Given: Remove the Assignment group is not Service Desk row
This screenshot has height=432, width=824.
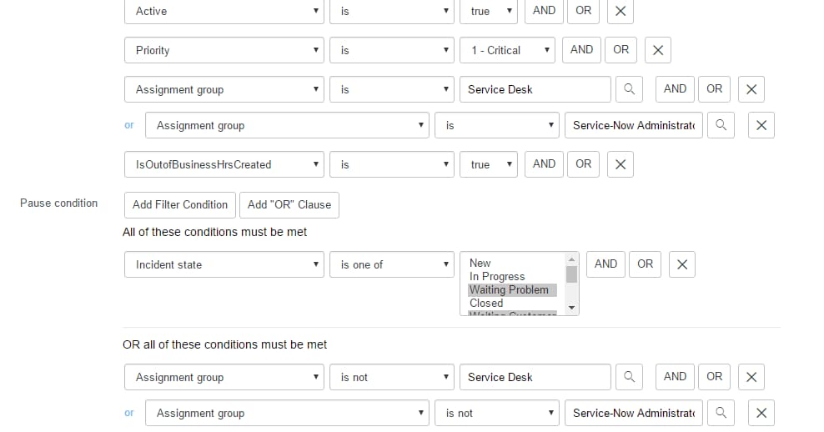Looking at the screenshot, I should coord(751,377).
